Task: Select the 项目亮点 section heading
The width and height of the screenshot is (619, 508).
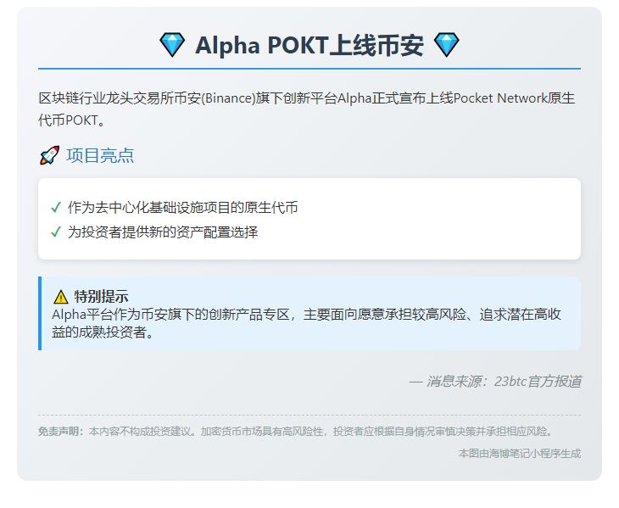Action: pyautogui.click(x=100, y=155)
